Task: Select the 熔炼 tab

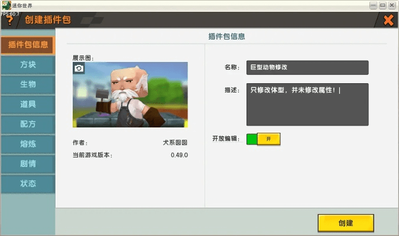Action: (28, 144)
